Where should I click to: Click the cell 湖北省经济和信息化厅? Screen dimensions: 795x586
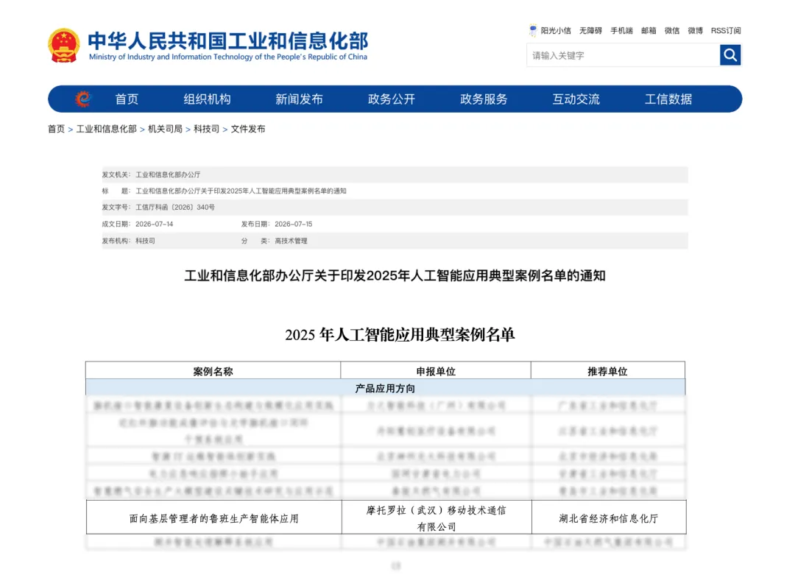click(609, 518)
